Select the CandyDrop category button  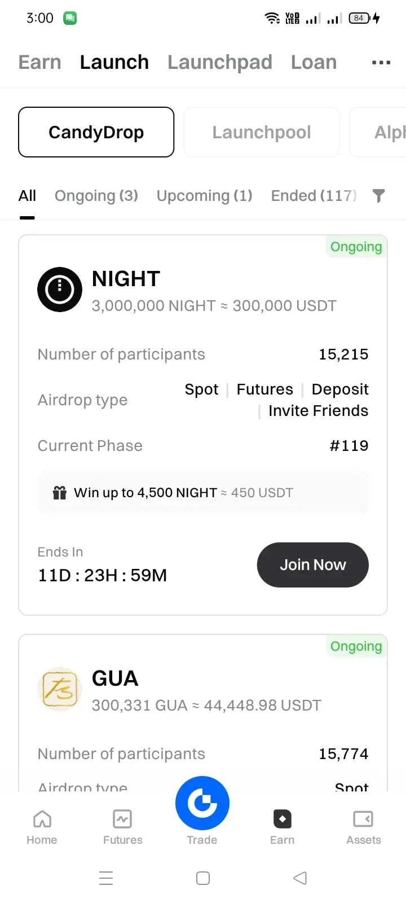tap(96, 132)
